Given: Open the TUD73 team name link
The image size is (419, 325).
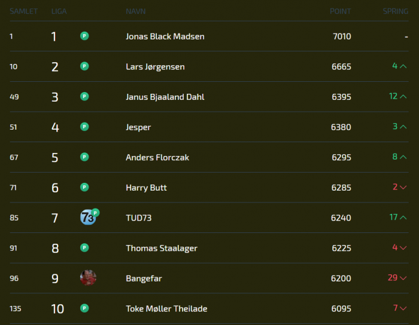Looking at the screenshot, I should coord(139,218).
